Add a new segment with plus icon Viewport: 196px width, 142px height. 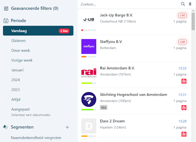[67, 127]
